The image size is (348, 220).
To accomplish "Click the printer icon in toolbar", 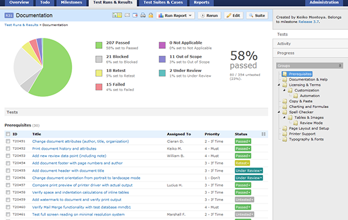I will click(x=143, y=15).
